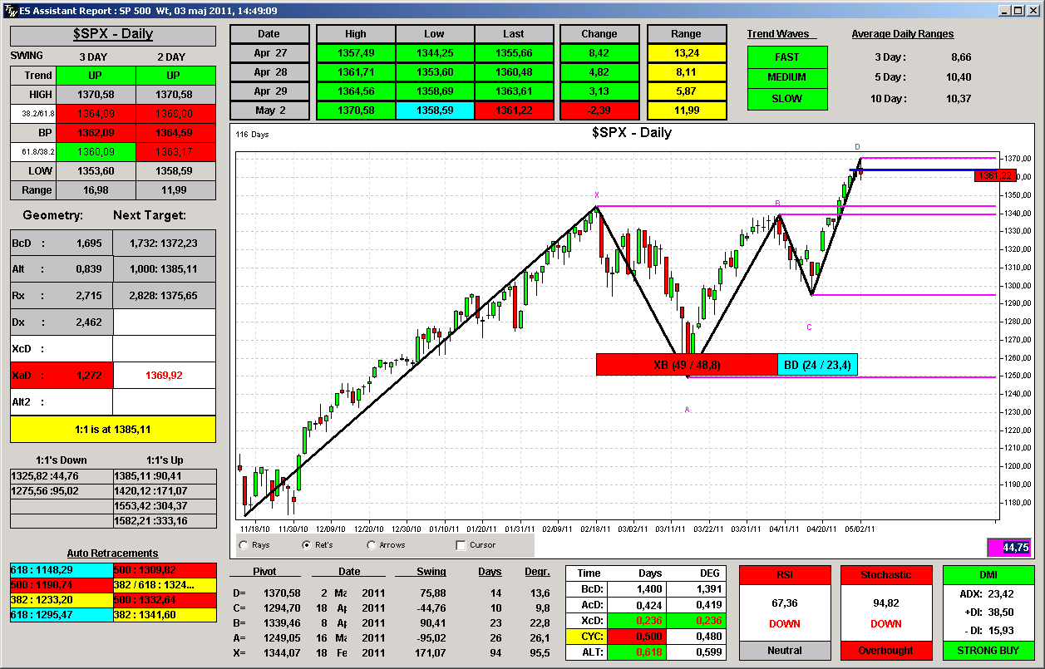
Task: Click the Stochastic indicator header
Action: 886,575
